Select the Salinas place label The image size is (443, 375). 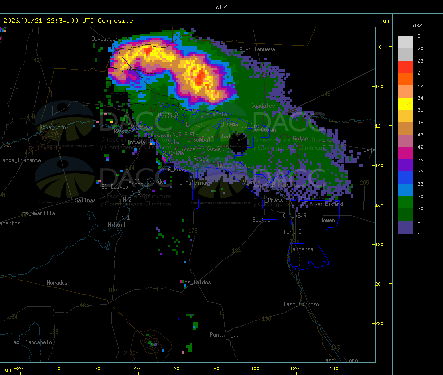click(85, 200)
